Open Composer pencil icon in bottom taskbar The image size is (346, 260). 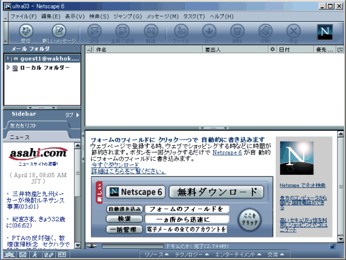pyautogui.click(x=48, y=255)
